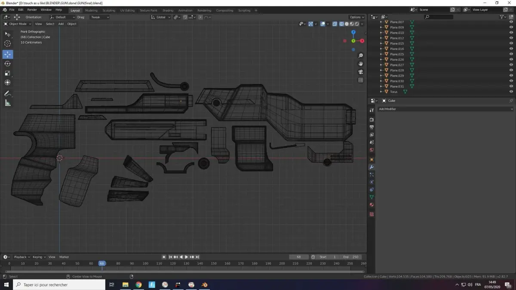Open Global transform orientation dropdown
The height and width of the screenshot is (290, 516).
pyautogui.click(x=161, y=17)
